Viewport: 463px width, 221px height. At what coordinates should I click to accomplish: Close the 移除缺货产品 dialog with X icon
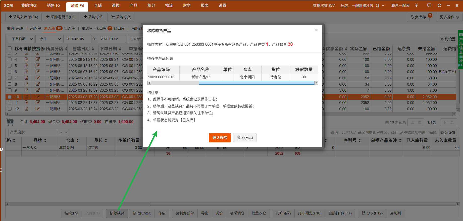click(x=316, y=30)
